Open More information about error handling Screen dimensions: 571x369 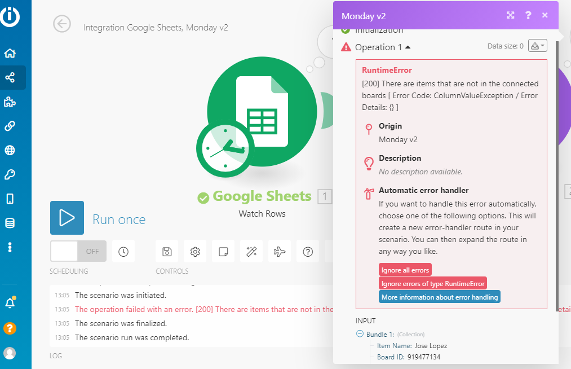coord(440,297)
